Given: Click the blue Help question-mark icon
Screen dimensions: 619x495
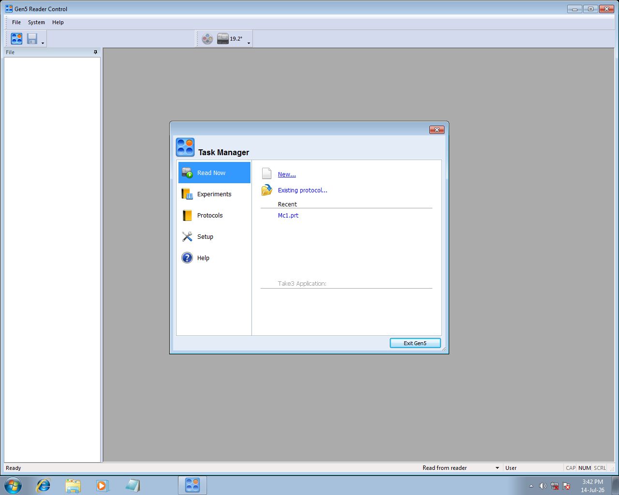Looking at the screenshot, I should coord(187,258).
